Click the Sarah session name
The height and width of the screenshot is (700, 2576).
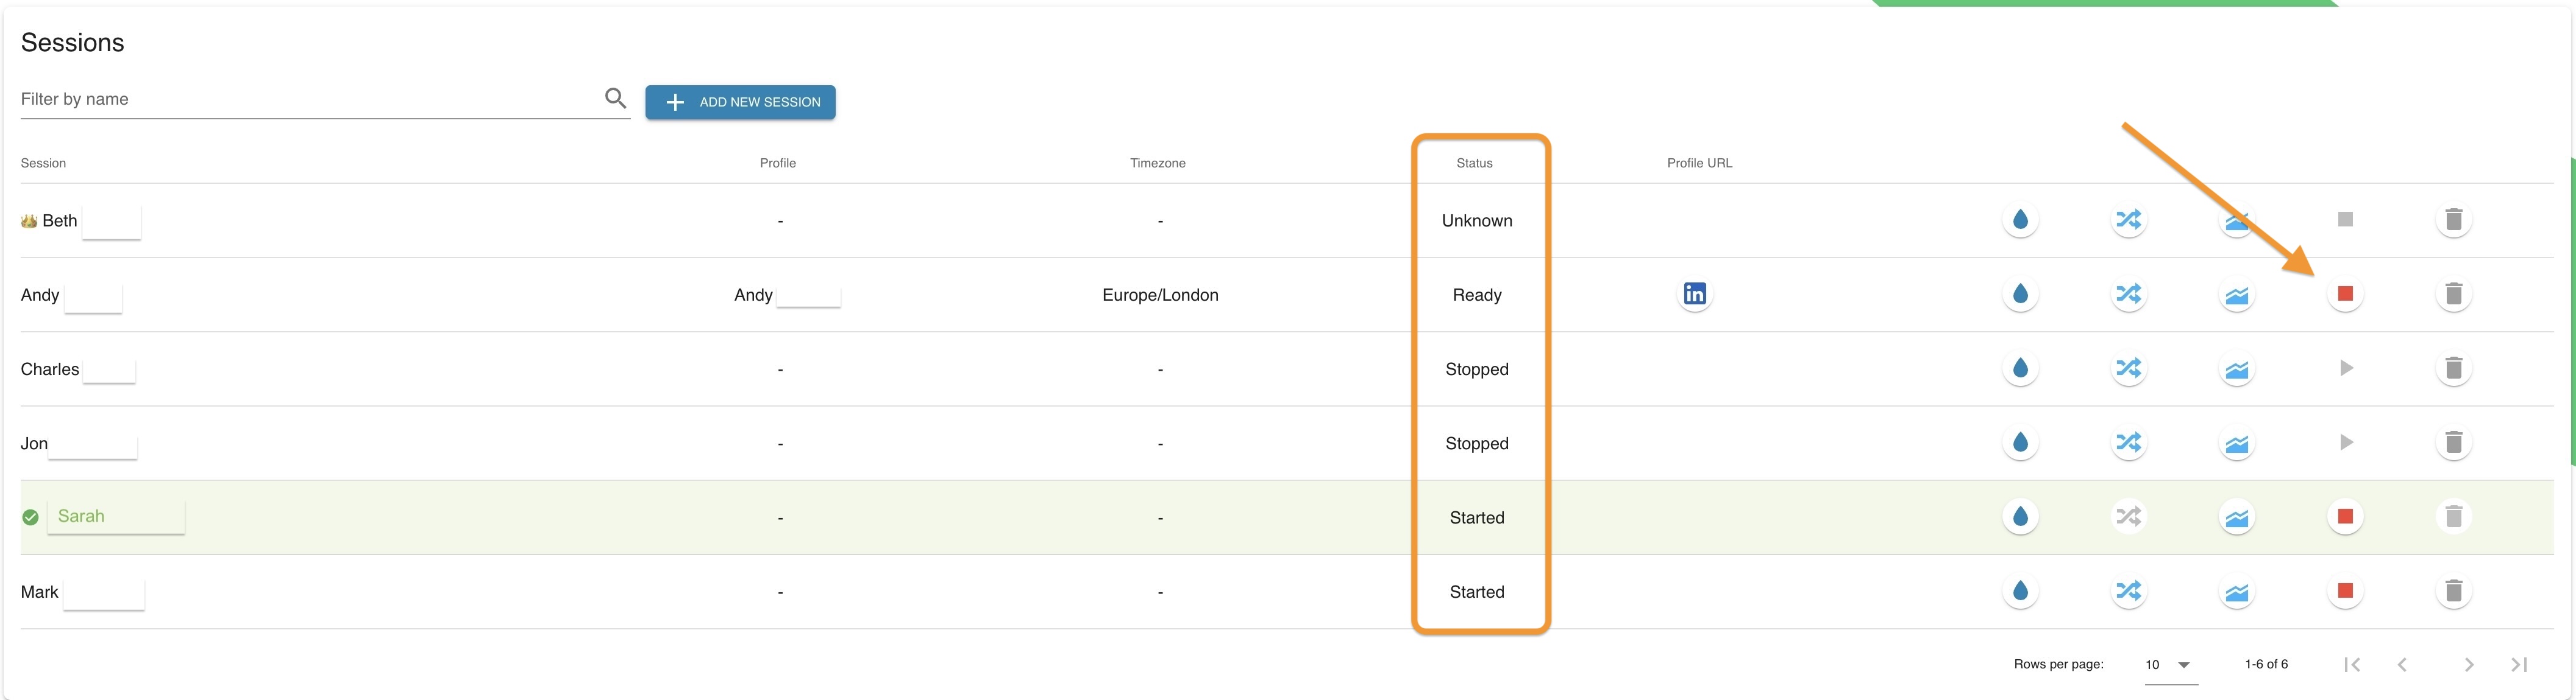(81, 516)
